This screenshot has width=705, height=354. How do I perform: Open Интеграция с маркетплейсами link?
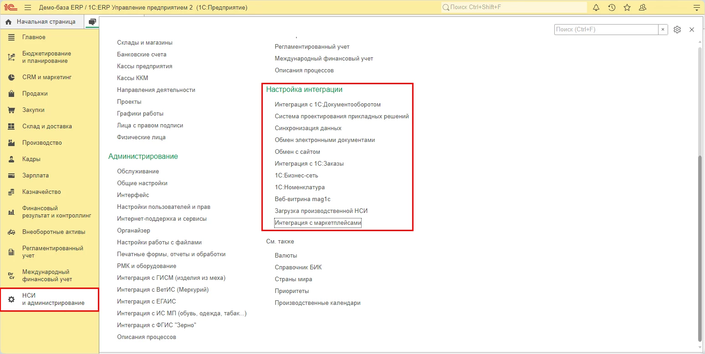coord(318,223)
